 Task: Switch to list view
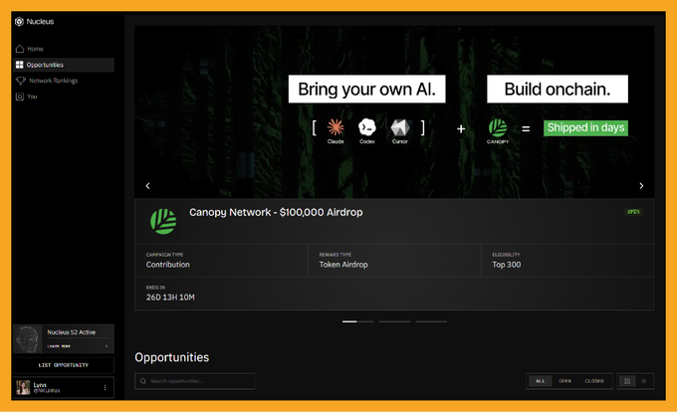click(644, 381)
